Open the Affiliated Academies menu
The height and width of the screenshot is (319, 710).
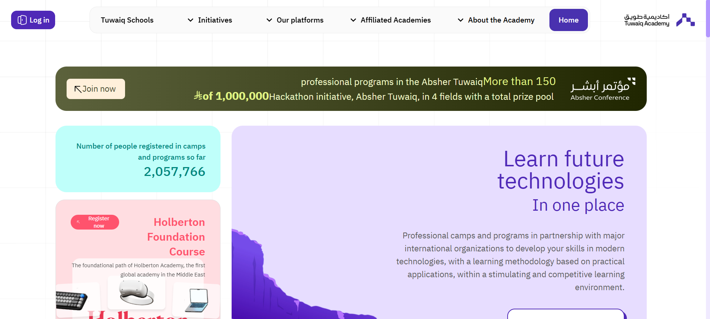396,20
